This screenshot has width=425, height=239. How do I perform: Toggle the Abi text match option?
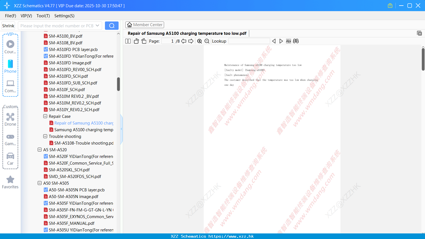click(289, 41)
